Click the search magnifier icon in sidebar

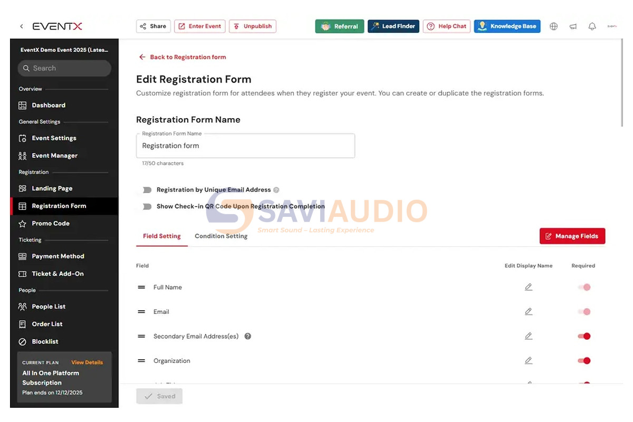[26, 68]
